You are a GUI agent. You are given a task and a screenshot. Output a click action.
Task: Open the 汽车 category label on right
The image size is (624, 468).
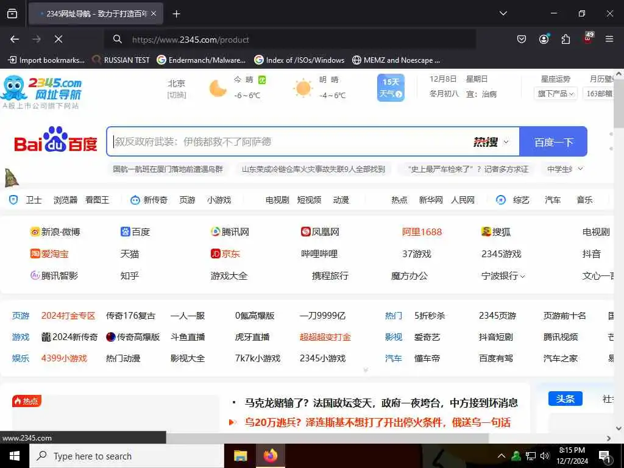pyautogui.click(x=394, y=358)
